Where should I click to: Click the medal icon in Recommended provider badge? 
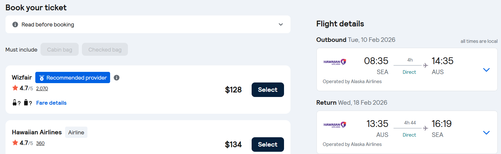click(41, 78)
